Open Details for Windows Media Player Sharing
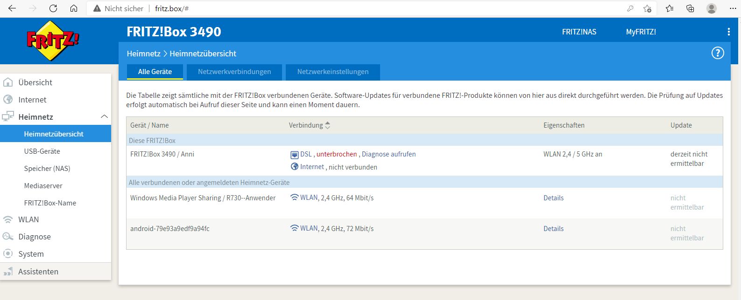This screenshot has width=741, height=300. [x=553, y=198]
